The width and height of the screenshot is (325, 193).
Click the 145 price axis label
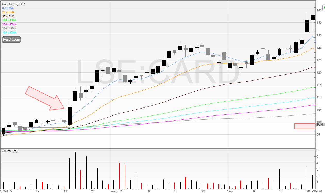(319, 10)
